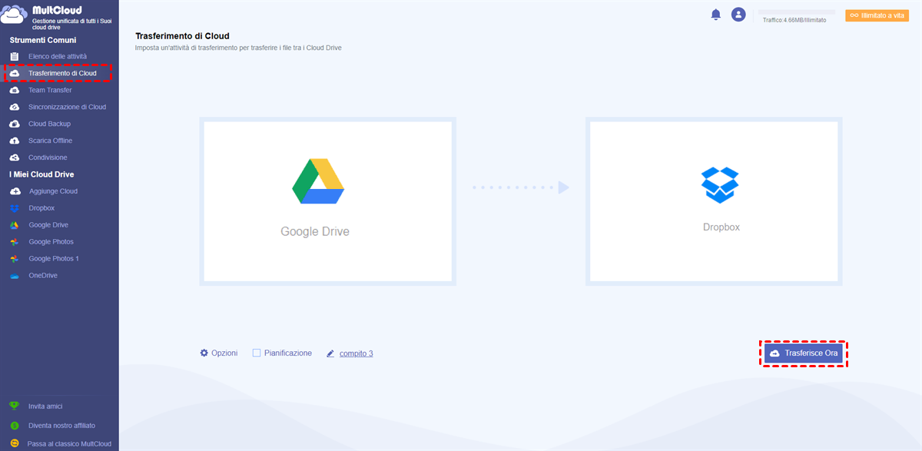Click the Team Transfer cloud icon

[x=14, y=90]
